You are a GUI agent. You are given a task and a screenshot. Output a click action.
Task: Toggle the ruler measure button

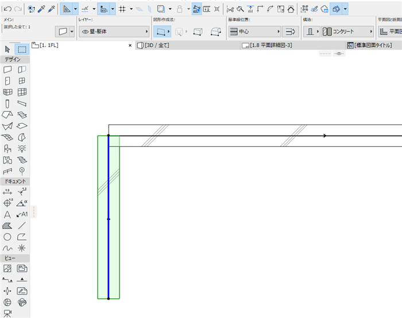tap(207, 9)
